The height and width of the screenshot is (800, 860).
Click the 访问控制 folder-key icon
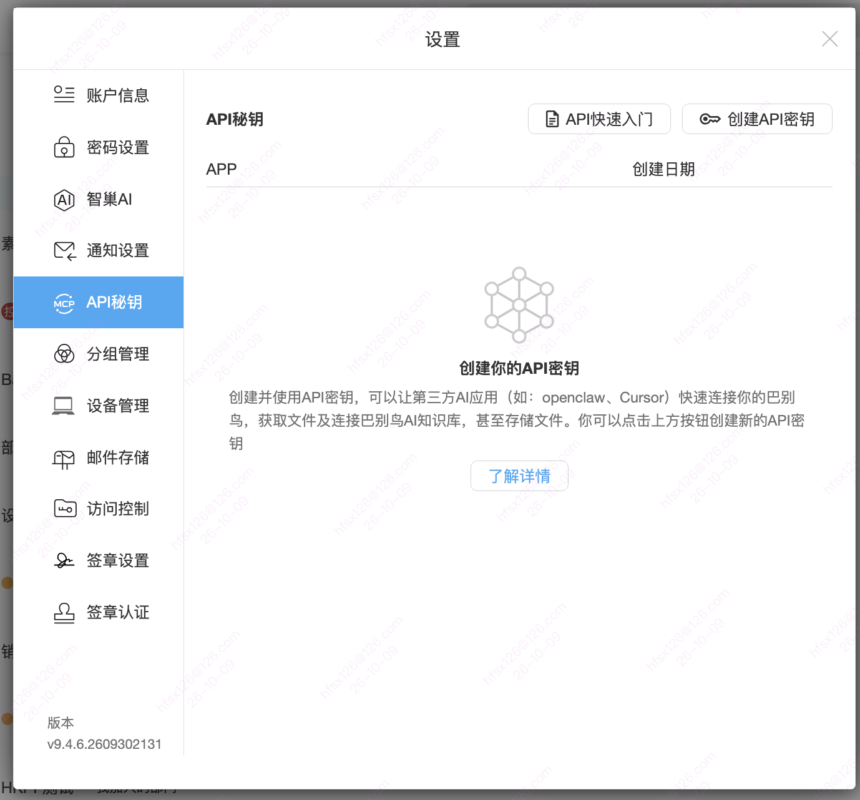click(x=65, y=509)
